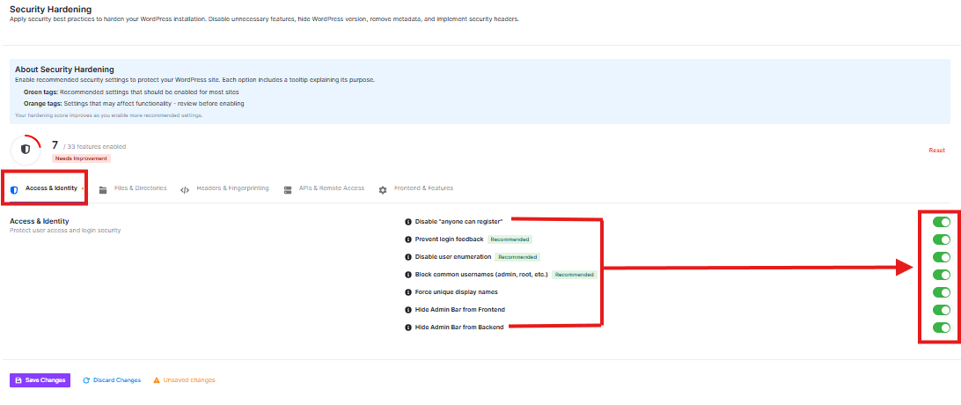Click info icon beside Force unique display names
The height and width of the screenshot is (405, 961).
[x=408, y=292]
